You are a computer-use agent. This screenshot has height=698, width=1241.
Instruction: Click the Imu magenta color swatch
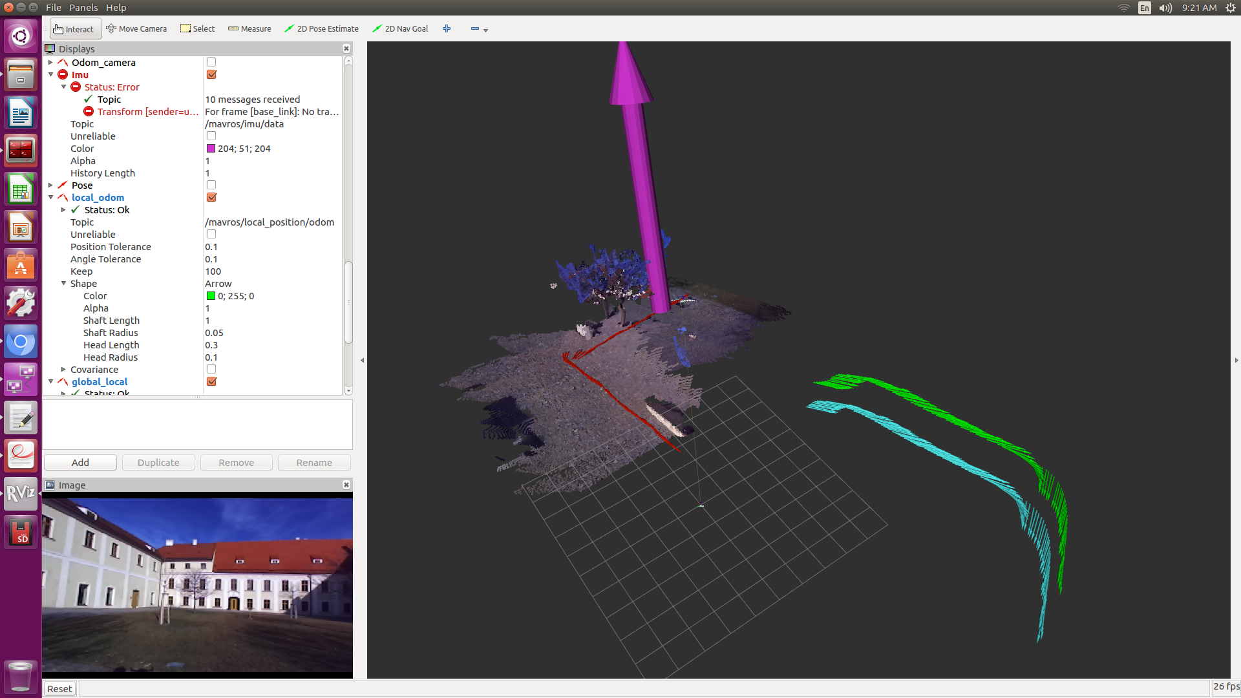[x=211, y=149]
